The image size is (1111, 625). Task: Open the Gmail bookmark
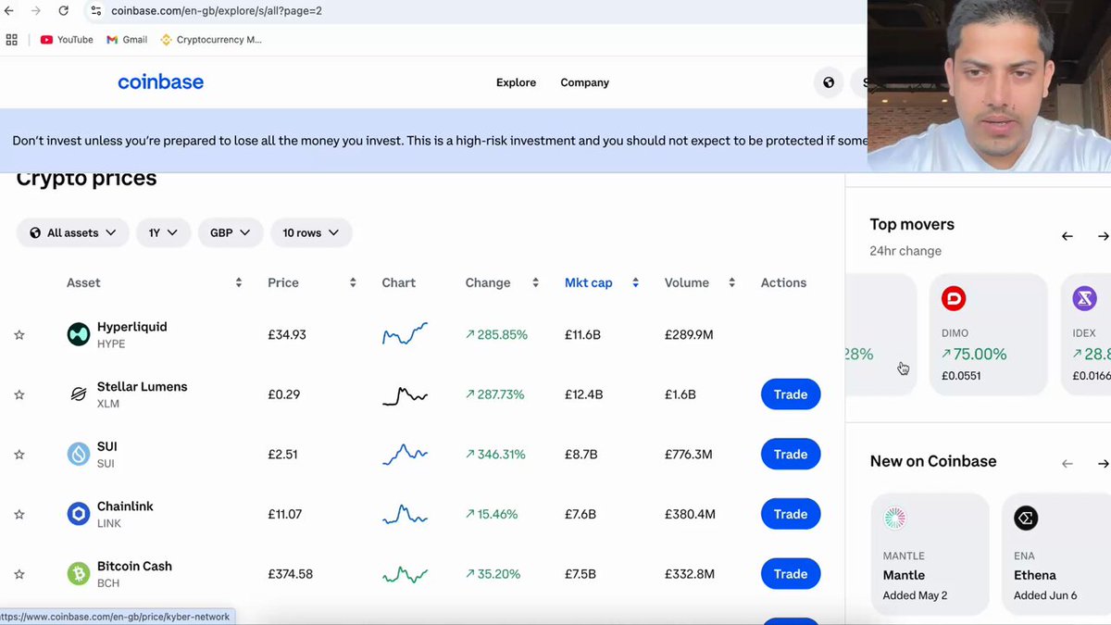pyautogui.click(x=127, y=40)
